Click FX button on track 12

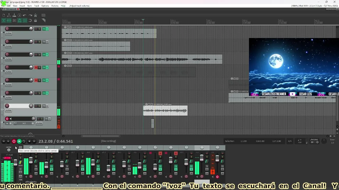[x=44, y=106]
